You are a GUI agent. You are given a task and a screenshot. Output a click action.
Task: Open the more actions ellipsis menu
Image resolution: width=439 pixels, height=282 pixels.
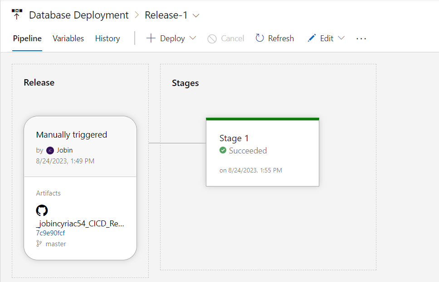(361, 38)
